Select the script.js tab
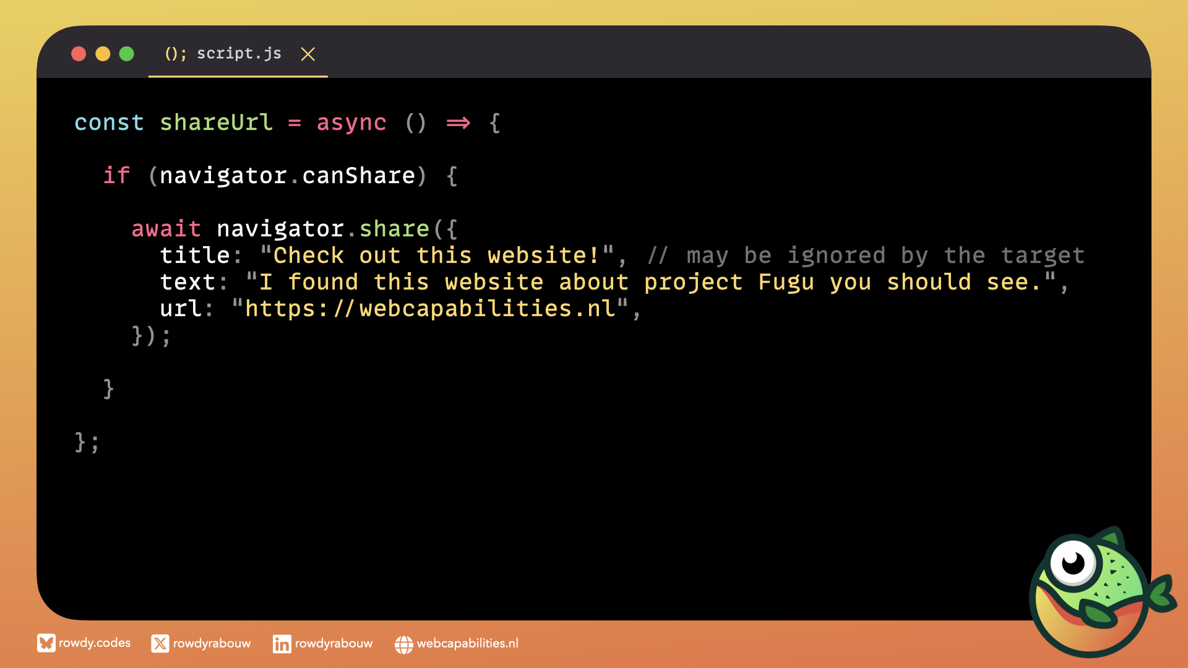The height and width of the screenshot is (668, 1188). click(239, 54)
